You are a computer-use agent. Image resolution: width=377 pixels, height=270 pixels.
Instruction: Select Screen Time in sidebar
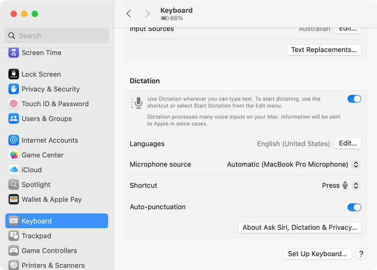(57, 53)
